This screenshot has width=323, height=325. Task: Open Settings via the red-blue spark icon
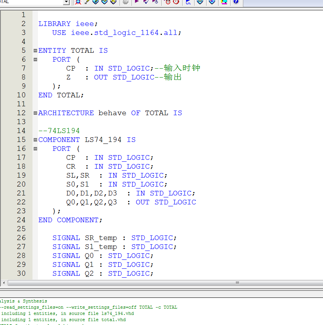78,2
